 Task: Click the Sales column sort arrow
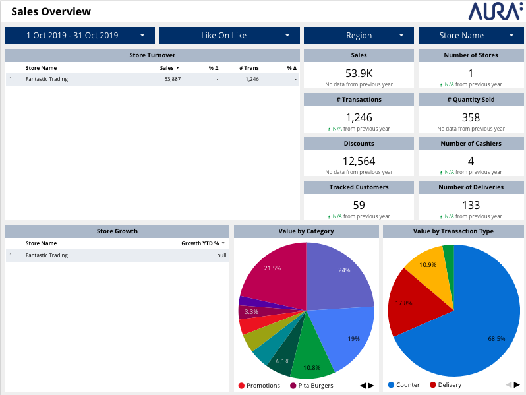coord(178,68)
